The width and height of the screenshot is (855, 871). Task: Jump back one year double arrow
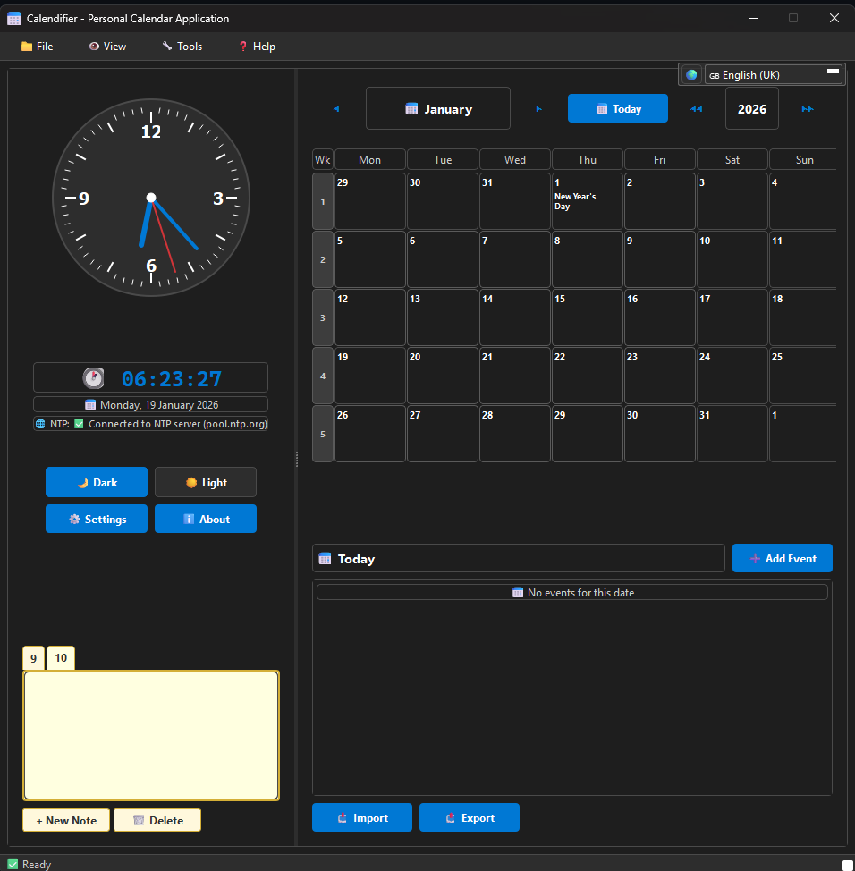pos(696,109)
